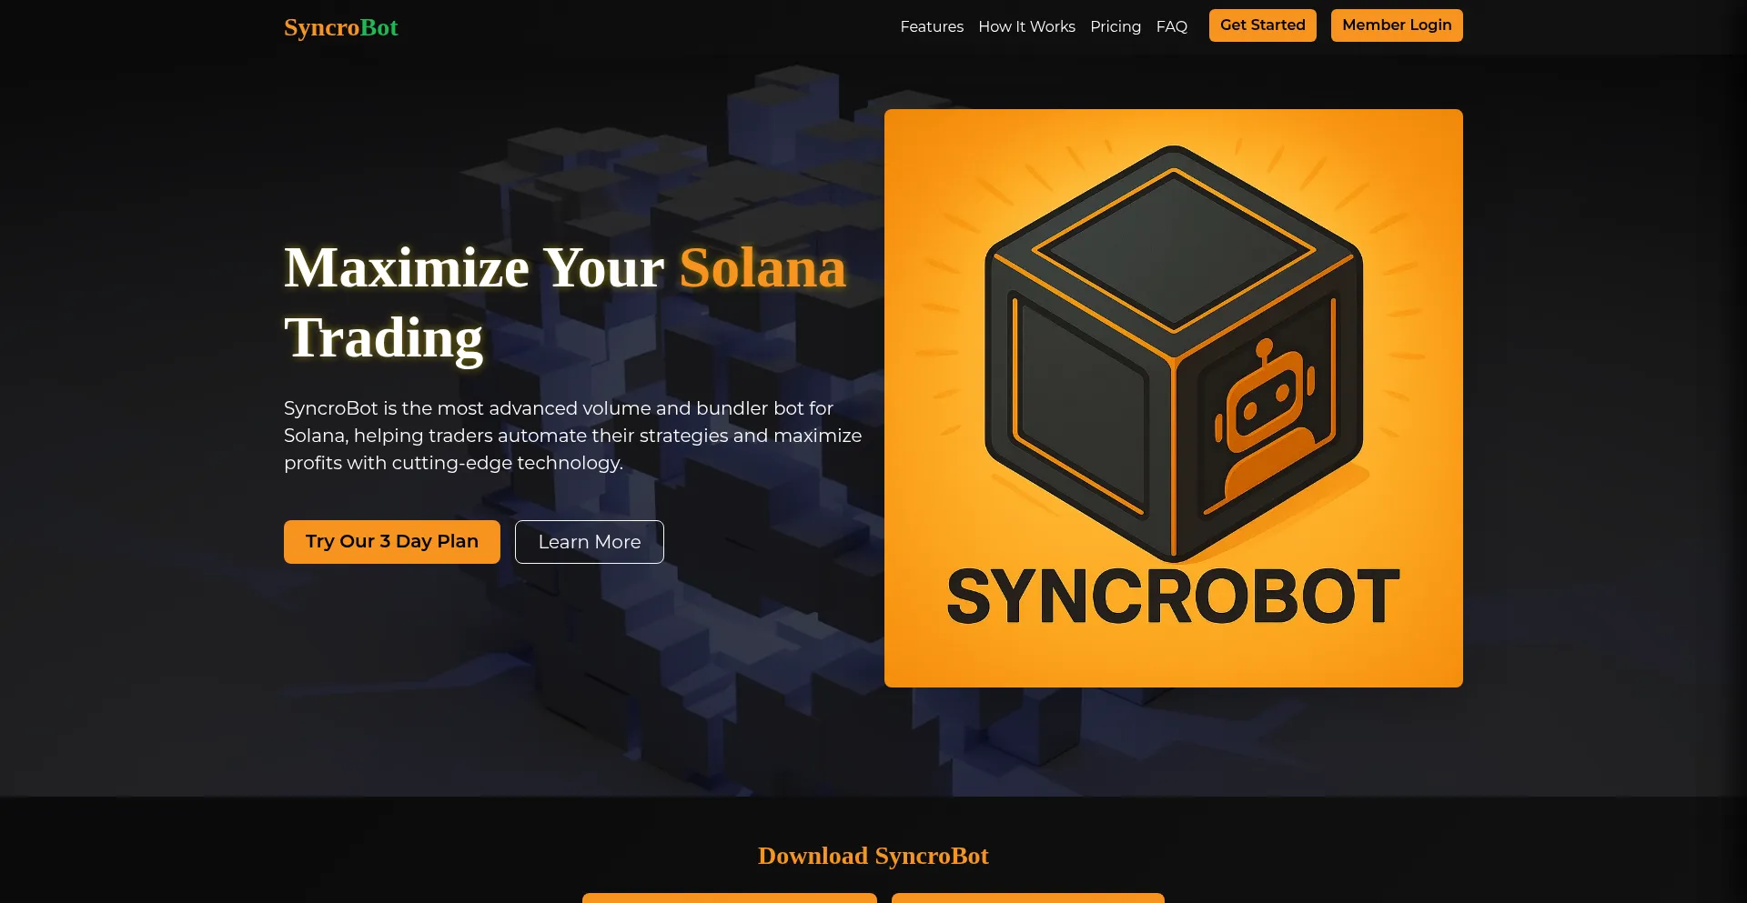
Task: Click the Get Started button
Action: point(1263,25)
